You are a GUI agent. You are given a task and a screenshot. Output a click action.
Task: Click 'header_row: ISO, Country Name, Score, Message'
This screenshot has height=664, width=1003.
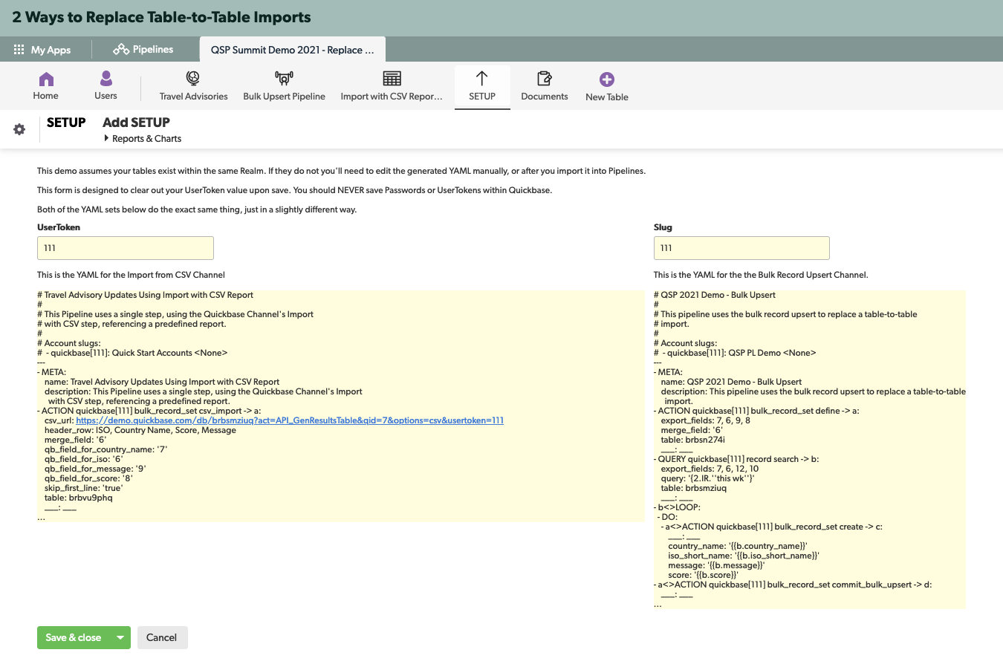140,430
